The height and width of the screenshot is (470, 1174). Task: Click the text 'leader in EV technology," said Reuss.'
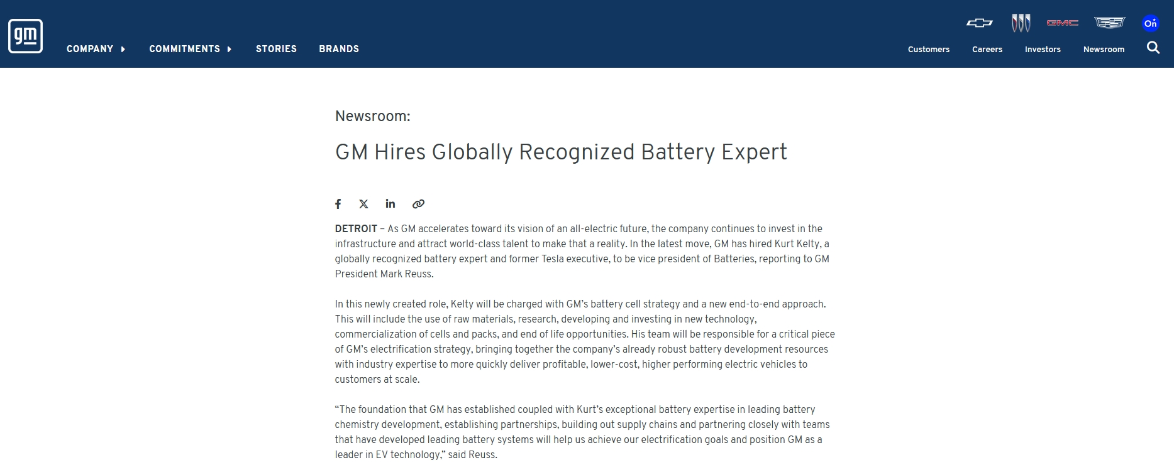tap(416, 455)
